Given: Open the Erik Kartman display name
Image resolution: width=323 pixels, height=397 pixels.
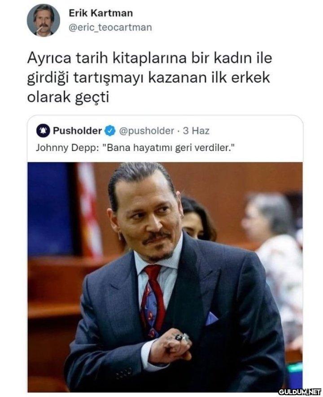Looking at the screenshot, I should coord(100,13).
